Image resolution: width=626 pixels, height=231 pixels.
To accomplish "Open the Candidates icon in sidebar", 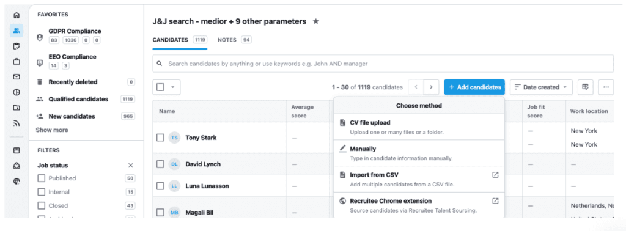I will (x=17, y=31).
